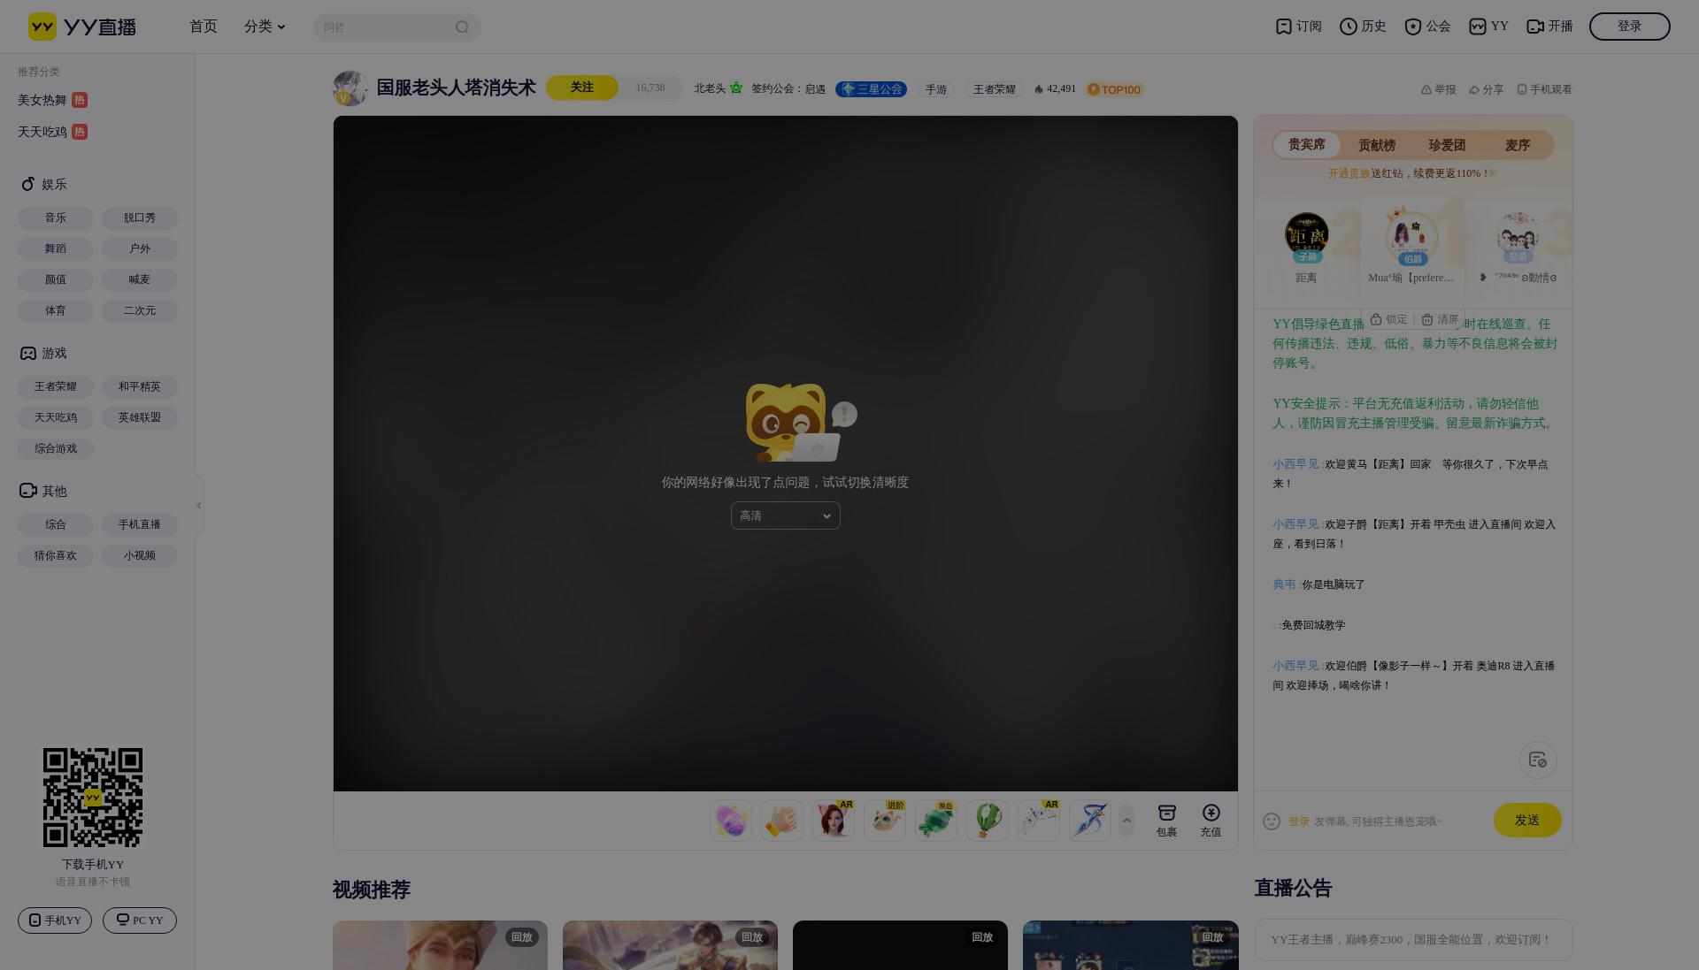This screenshot has height=970, width=1699.
Task: Click the 小西早见 username greeting 黄马【距离】
Action: point(1297,464)
